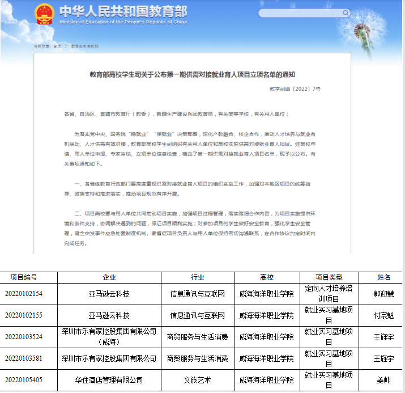Click 华住酒店管理有限公司 cell
The height and width of the screenshot is (393, 405).
[x=109, y=380]
